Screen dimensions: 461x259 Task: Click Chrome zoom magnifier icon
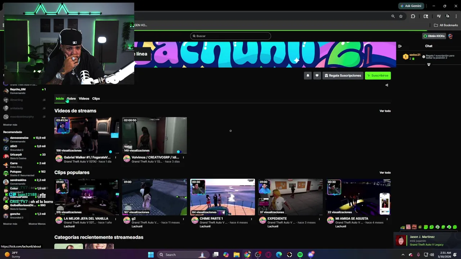[393, 16]
